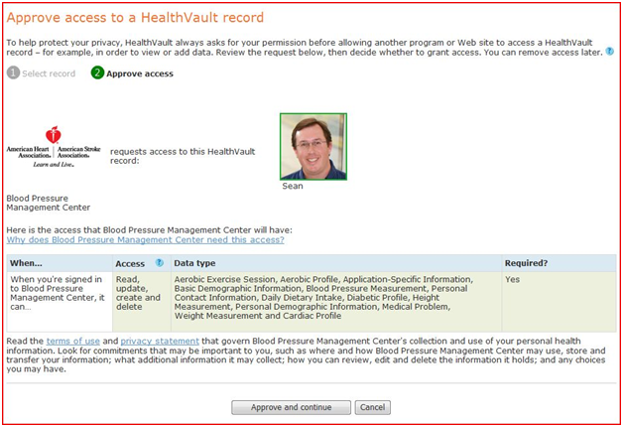This screenshot has height=427, width=623.
Task: Click the green step 2 circle icon
Action: pos(97,73)
